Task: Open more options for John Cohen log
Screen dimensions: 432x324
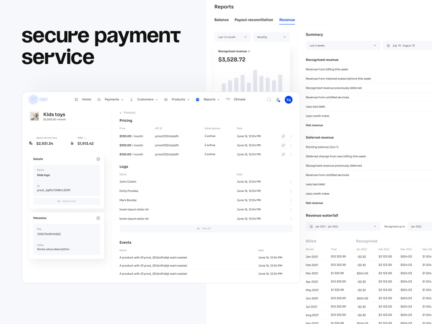Action: click(291, 182)
